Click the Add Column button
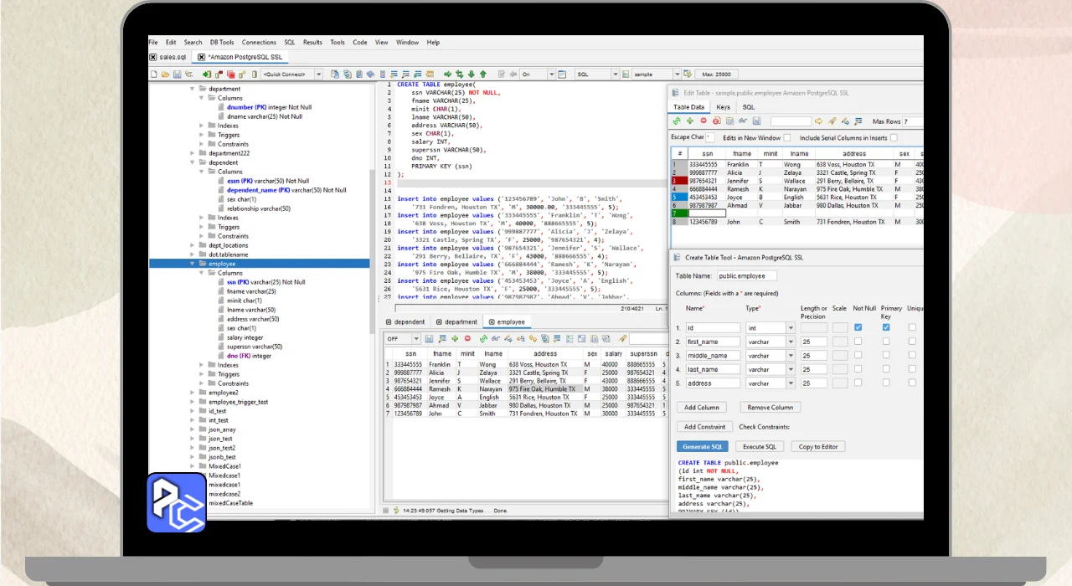The height and width of the screenshot is (586, 1072). point(702,407)
